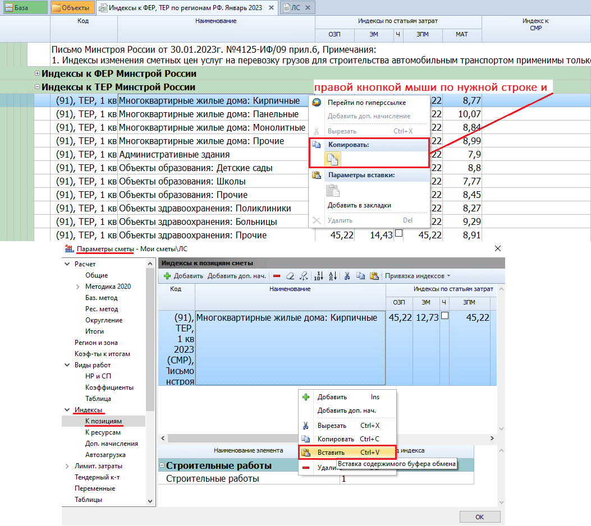This screenshot has width=591, height=526.
Task: Select Вставить Ctrl+V in context menu
Action: (x=347, y=453)
